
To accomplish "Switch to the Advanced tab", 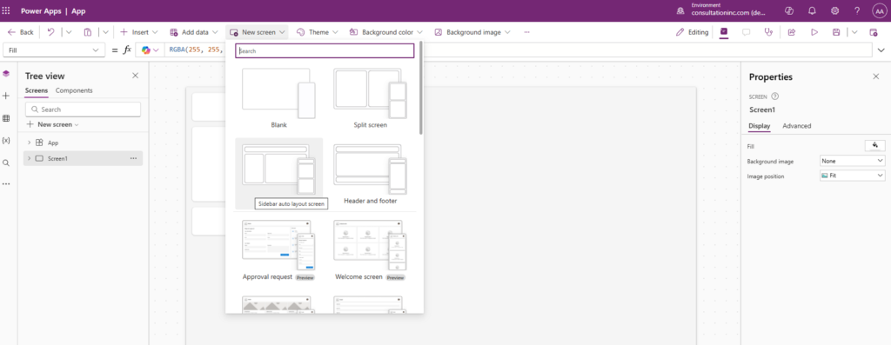I will pyautogui.click(x=797, y=126).
